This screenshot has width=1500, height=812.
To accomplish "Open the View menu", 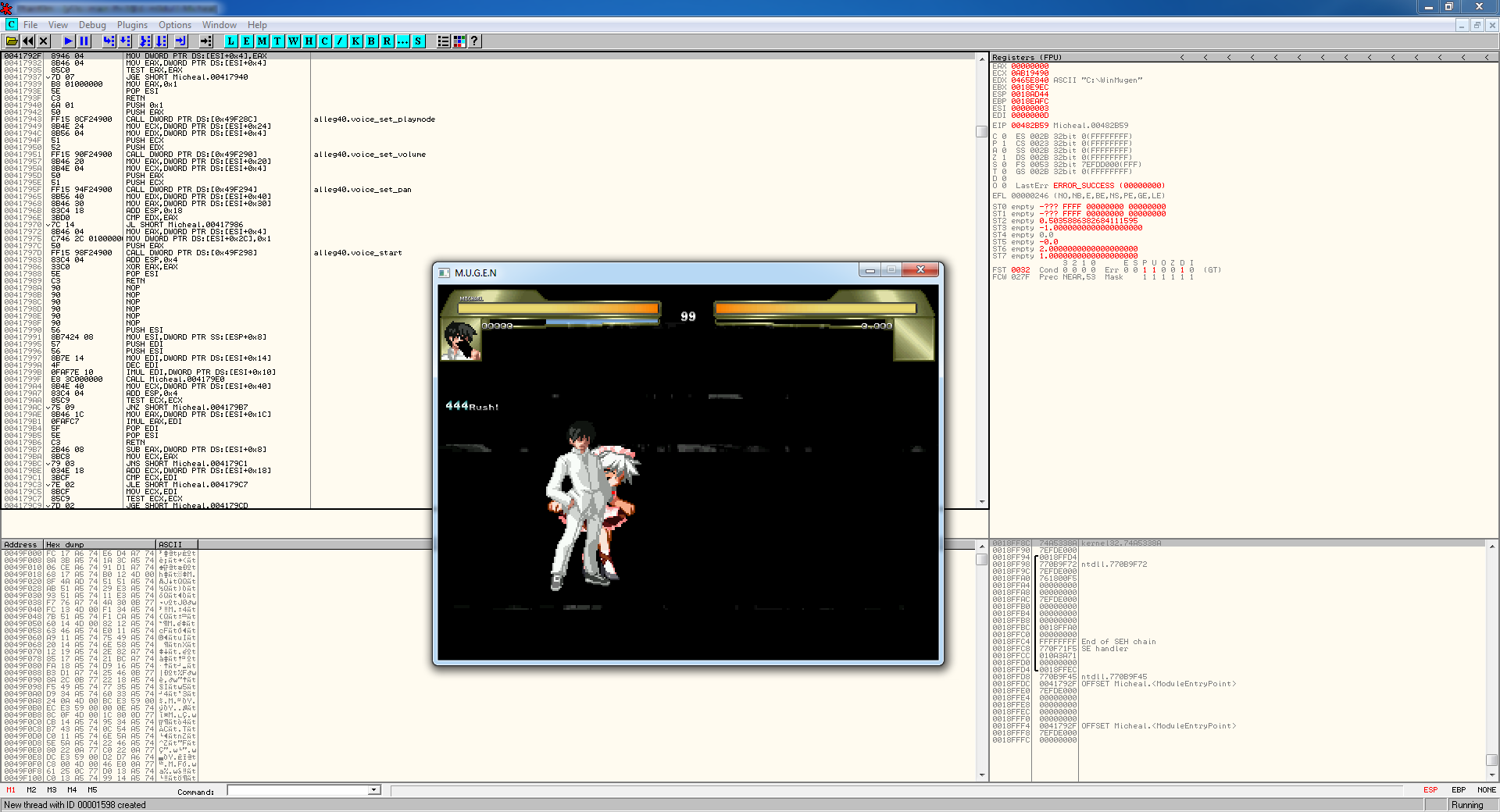I will tap(58, 25).
